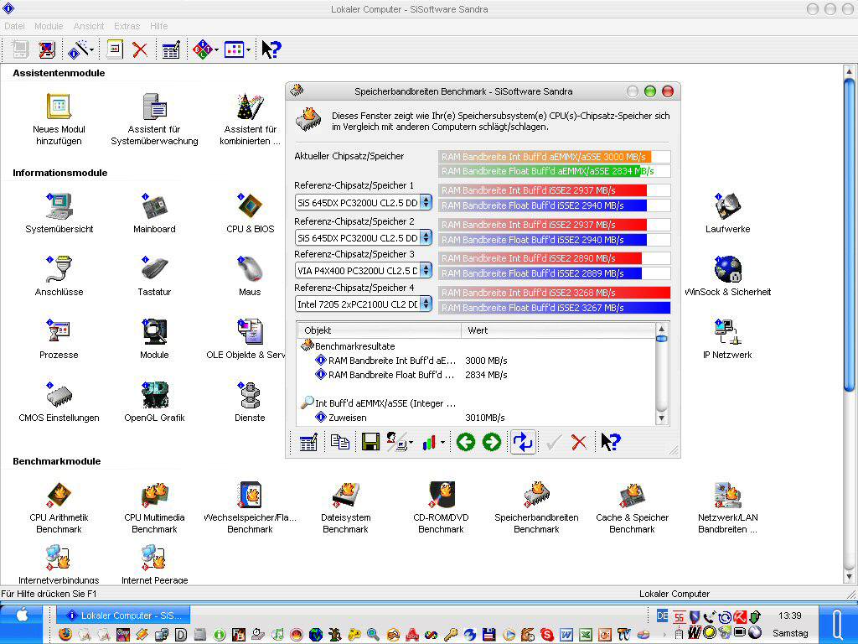This screenshot has height=644, width=858.
Task: Open the Systemübersicht module
Action: pos(59,212)
